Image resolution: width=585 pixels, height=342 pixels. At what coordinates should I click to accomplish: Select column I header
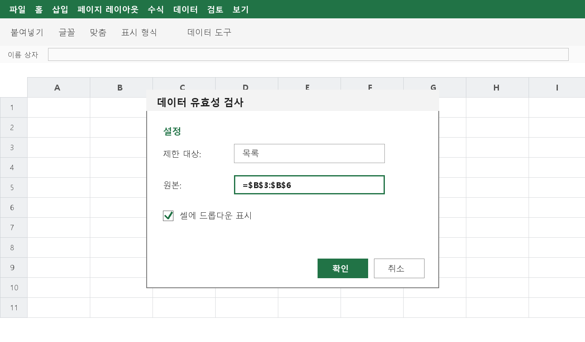click(557, 87)
